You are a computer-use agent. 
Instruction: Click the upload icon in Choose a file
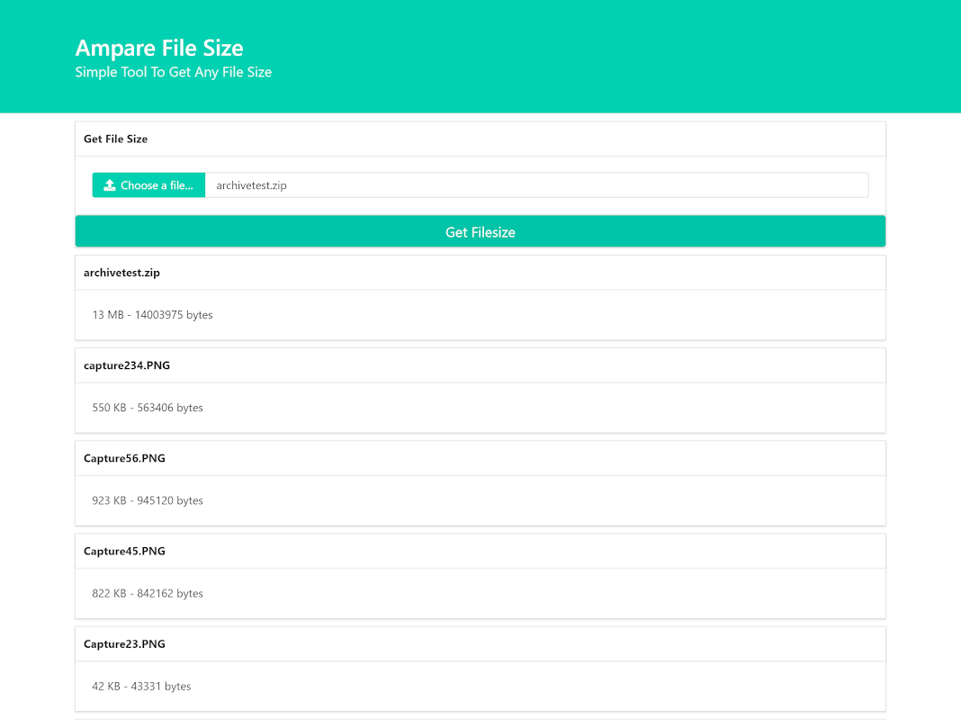coord(110,185)
